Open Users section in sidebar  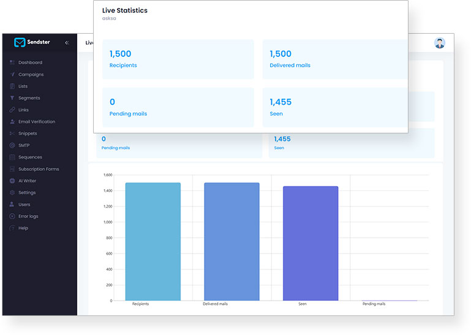(24, 205)
